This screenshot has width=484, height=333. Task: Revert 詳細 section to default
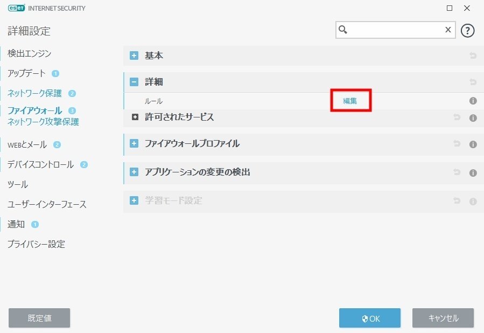tap(473, 82)
